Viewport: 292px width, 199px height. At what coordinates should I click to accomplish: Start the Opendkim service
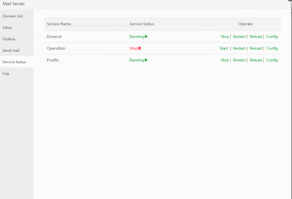coord(223,49)
